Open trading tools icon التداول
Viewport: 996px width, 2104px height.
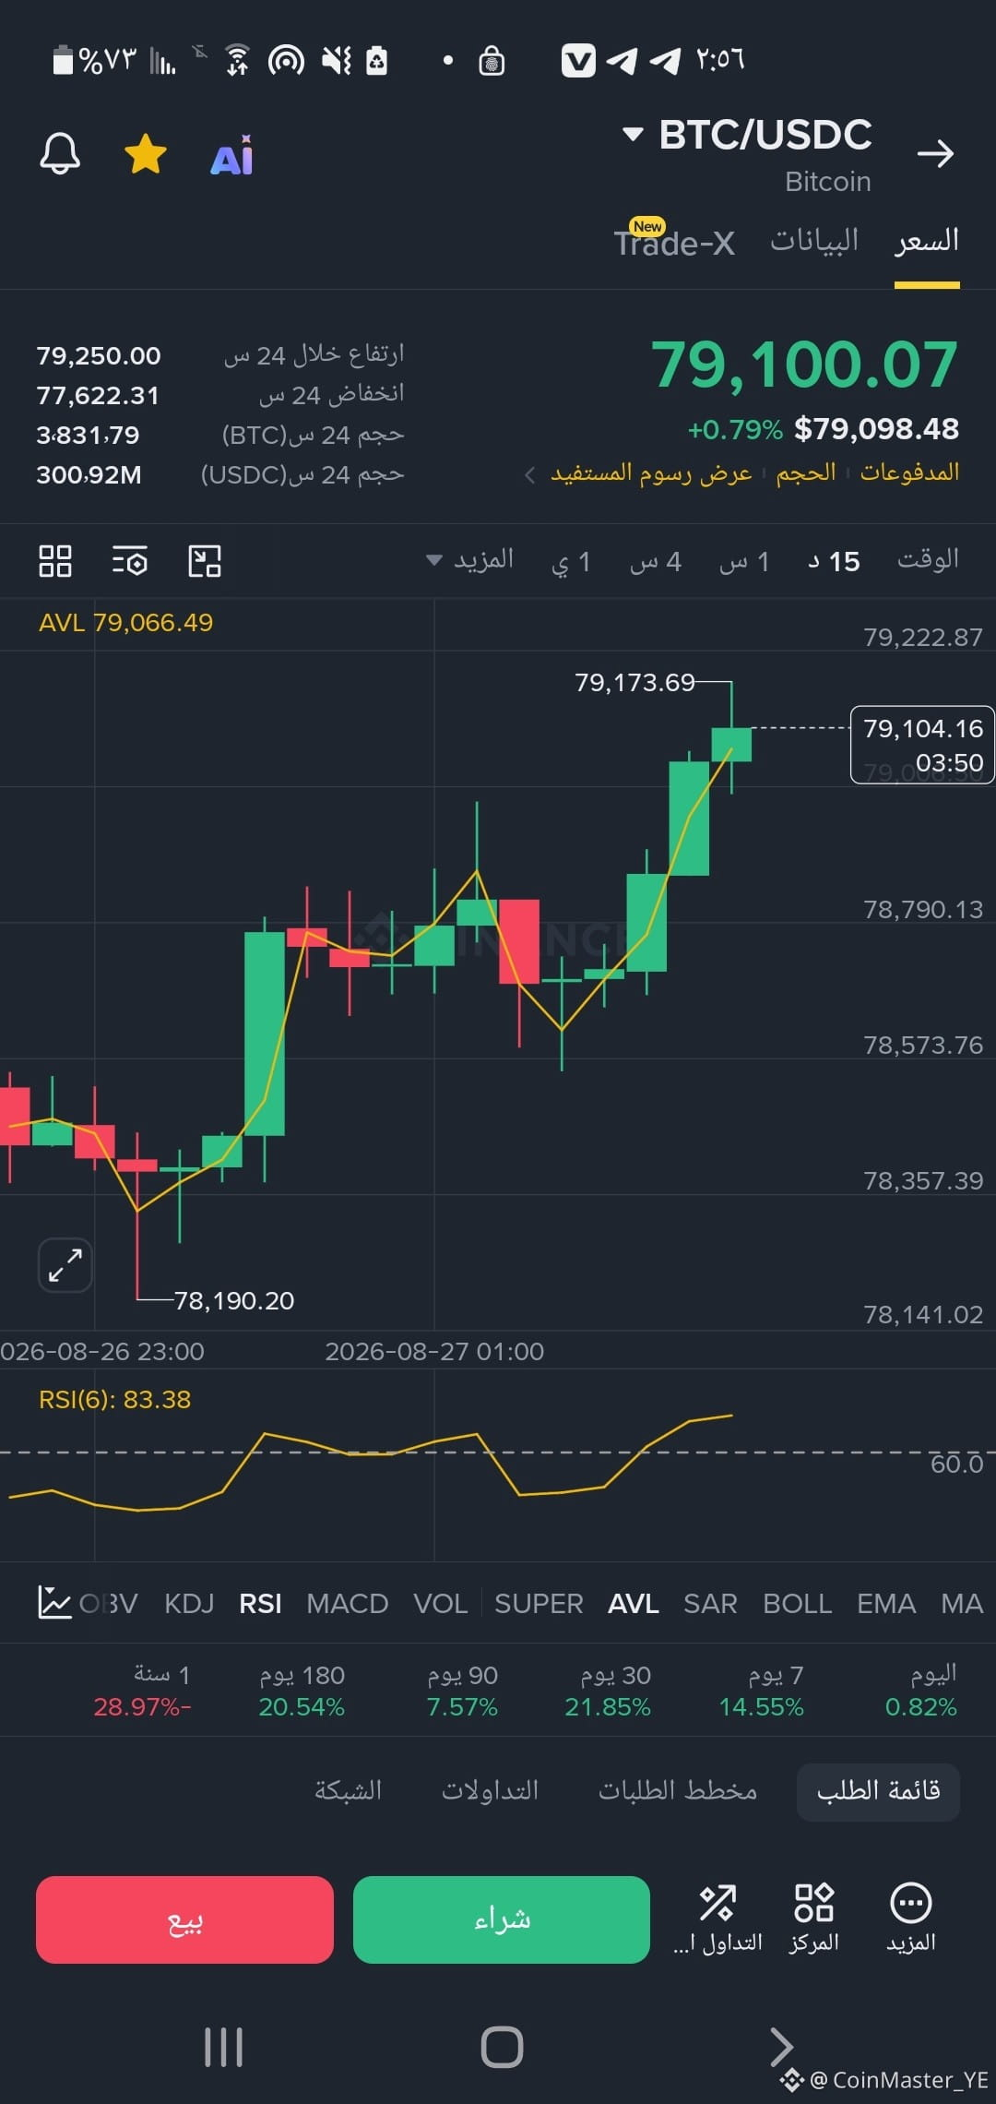tap(717, 1919)
